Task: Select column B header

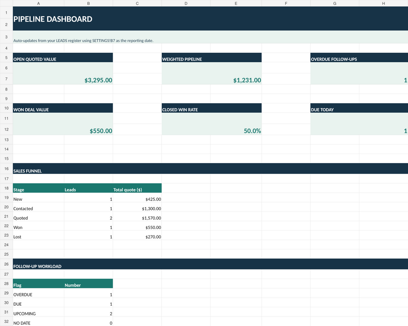Action: coord(88,3)
